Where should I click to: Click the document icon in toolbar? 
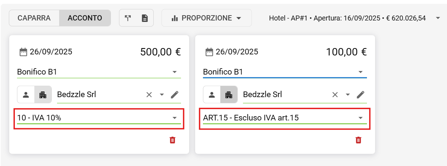pyautogui.click(x=145, y=18)
